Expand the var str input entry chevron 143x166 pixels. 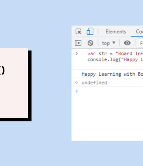coord(77,53)
